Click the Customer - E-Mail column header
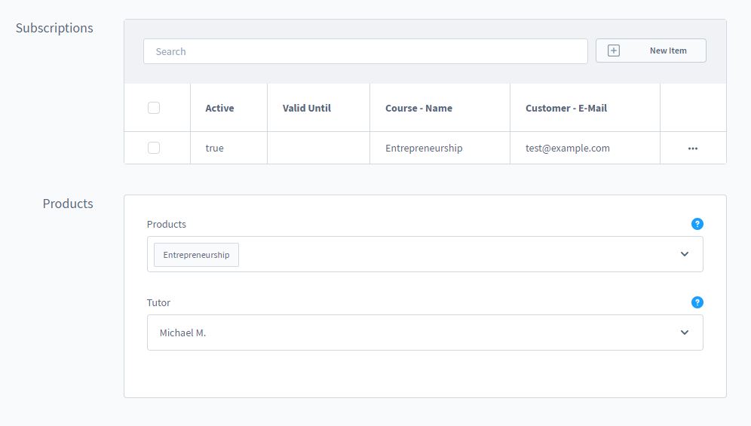 click(566, 108)
